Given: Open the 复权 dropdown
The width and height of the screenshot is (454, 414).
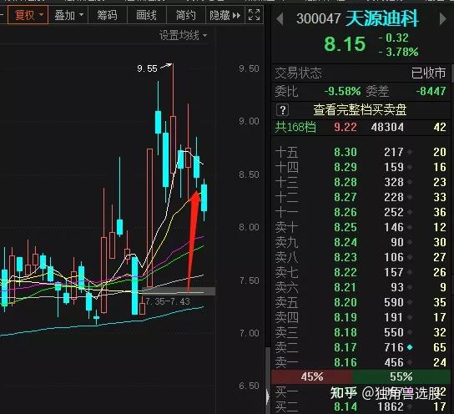Looking at the screenshot, I should (28, 15).
